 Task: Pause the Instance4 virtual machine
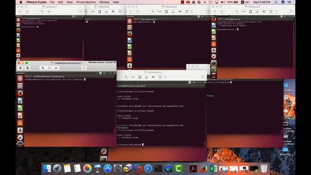[x=214, y=12]
